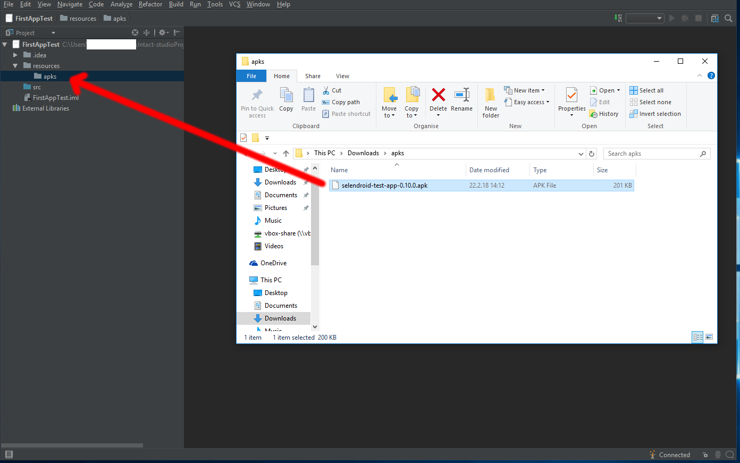Click Pin to Quick access in ribbon
Screen dimensions: 740x463
(257, 103)
